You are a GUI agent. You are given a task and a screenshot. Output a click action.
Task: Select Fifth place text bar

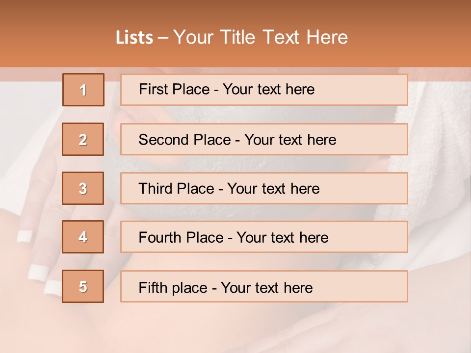(x=264, y=286)
